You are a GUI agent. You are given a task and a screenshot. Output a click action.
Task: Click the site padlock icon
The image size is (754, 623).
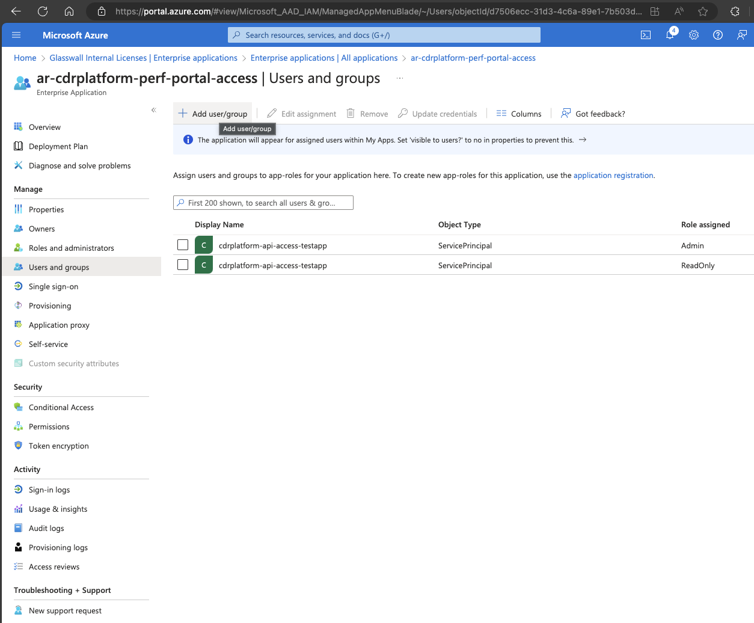[x=102, y=11]
